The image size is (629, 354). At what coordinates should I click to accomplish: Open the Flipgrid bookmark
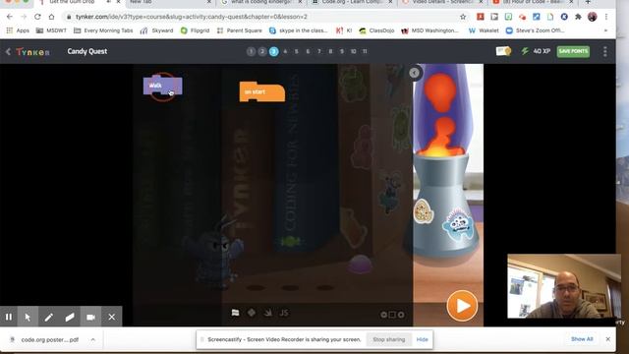196,30
